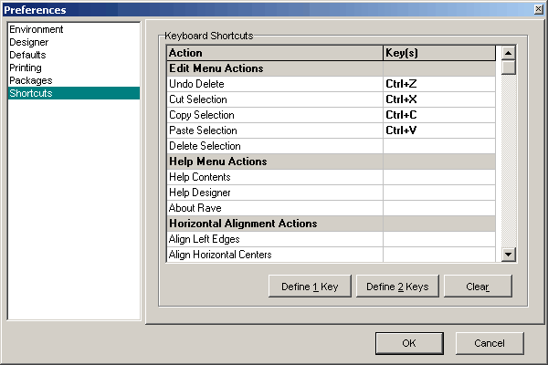This screenshot has height=365, width=548.
Task: Select the Shortcuts category
Action: tap(30, 93)
